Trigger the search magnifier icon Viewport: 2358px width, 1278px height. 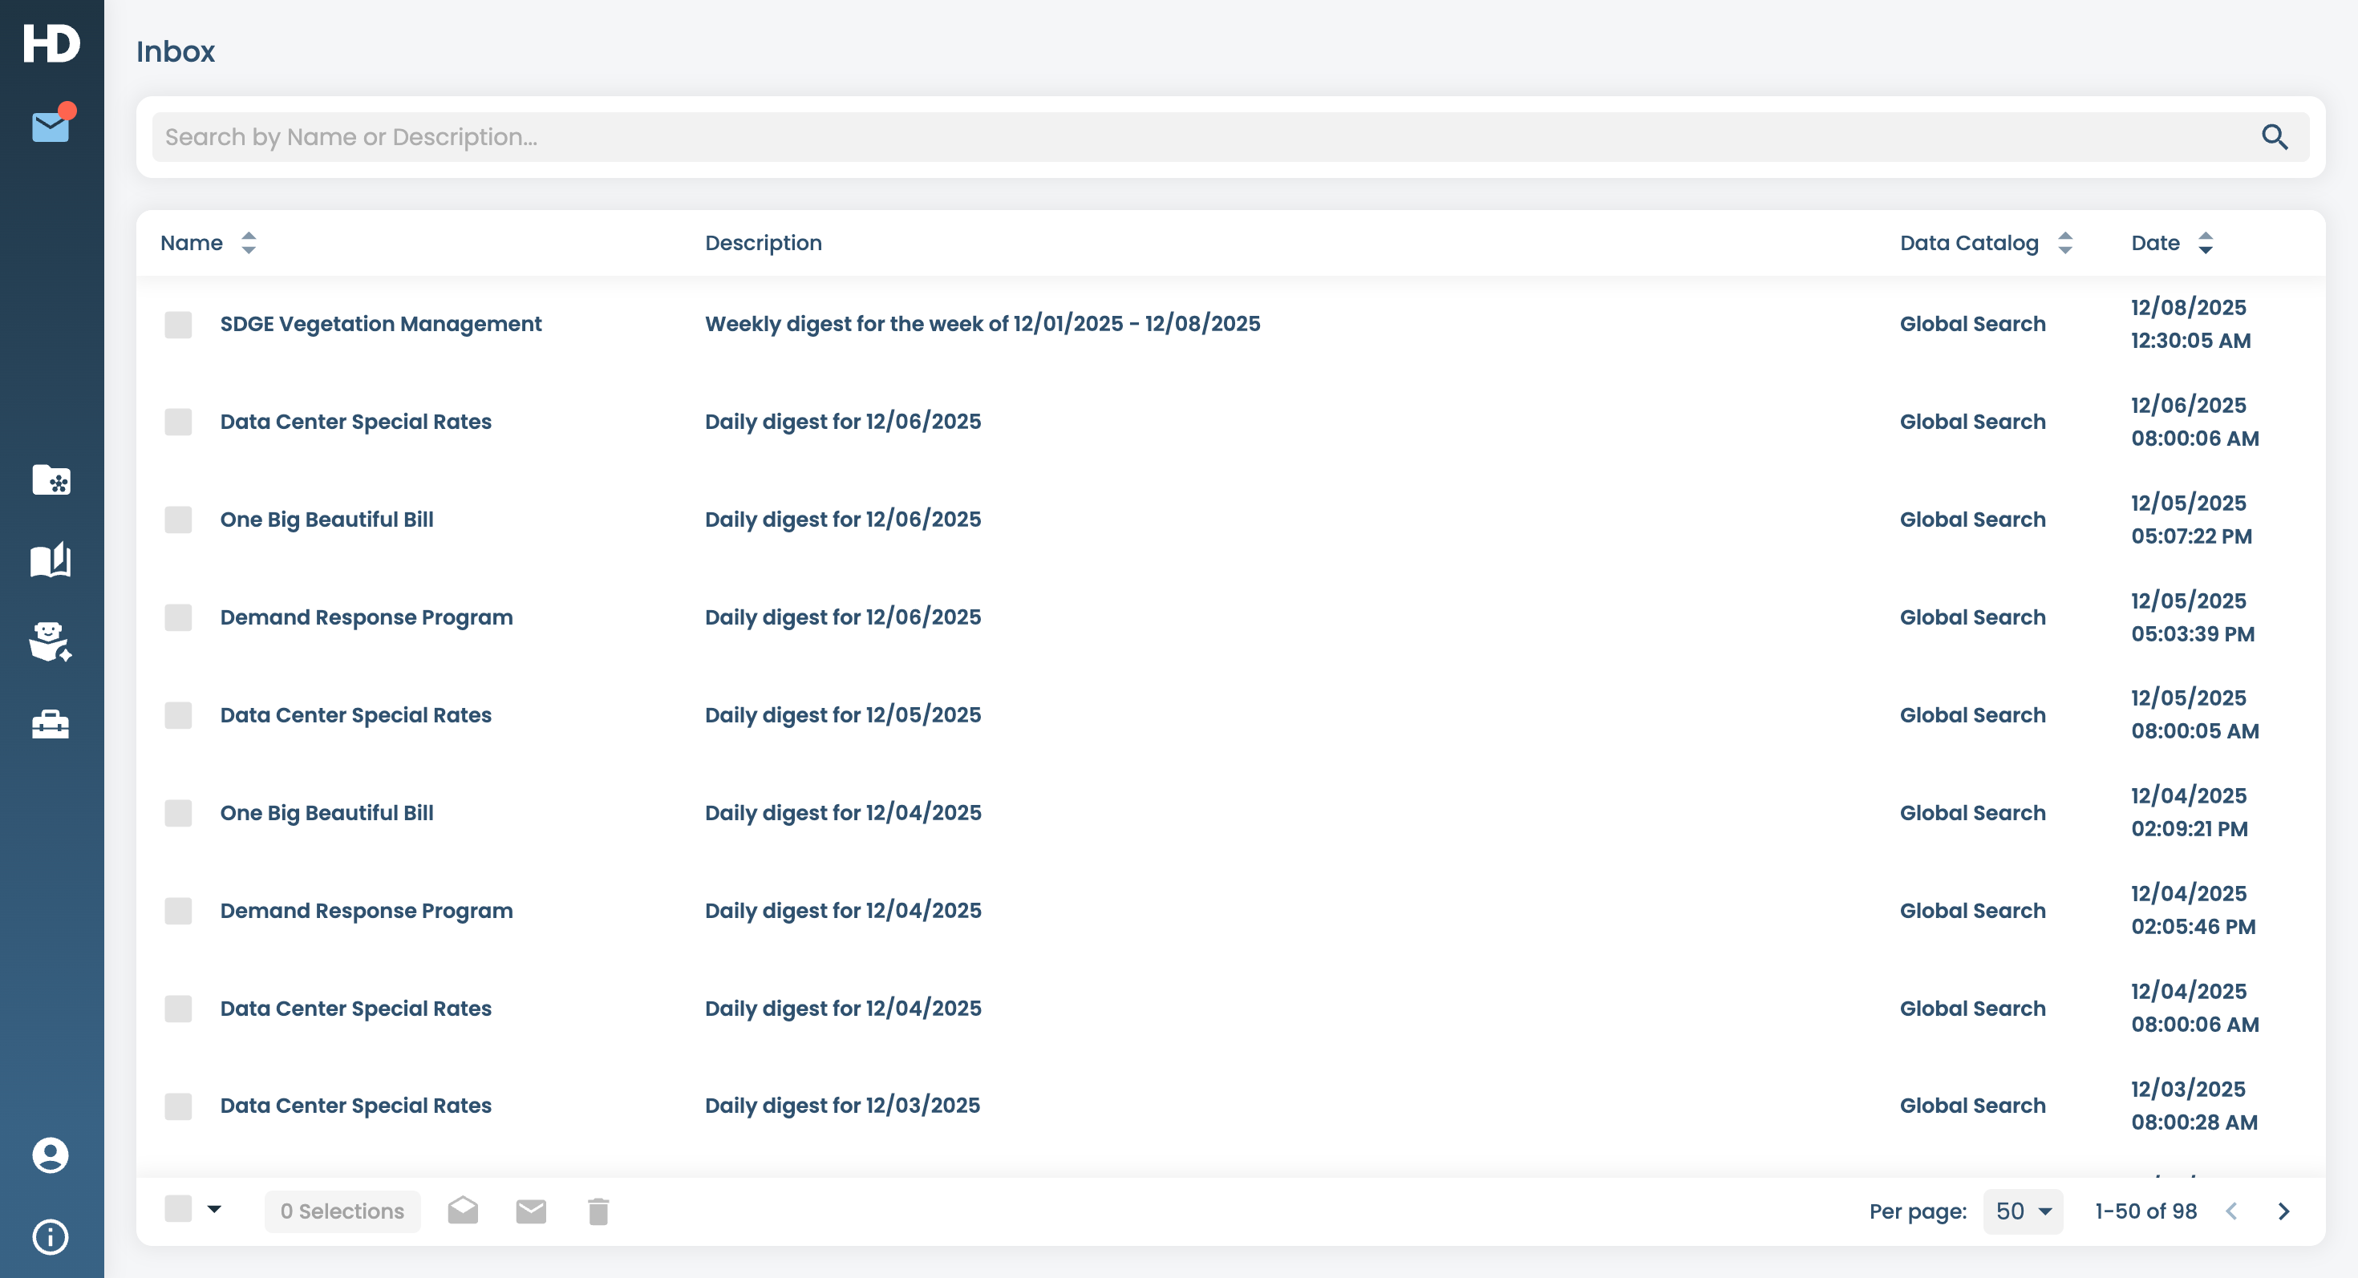click(x=2276, y=137)
